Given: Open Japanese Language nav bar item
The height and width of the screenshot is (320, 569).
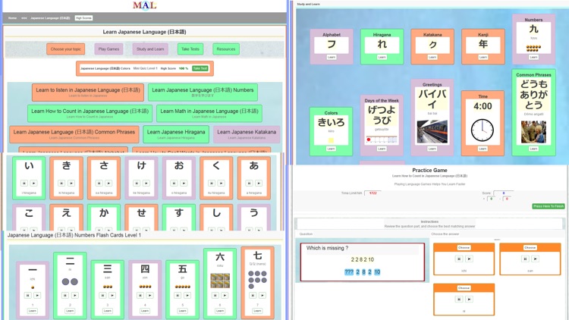Looking at the screenshot, I should click(50, 17).
